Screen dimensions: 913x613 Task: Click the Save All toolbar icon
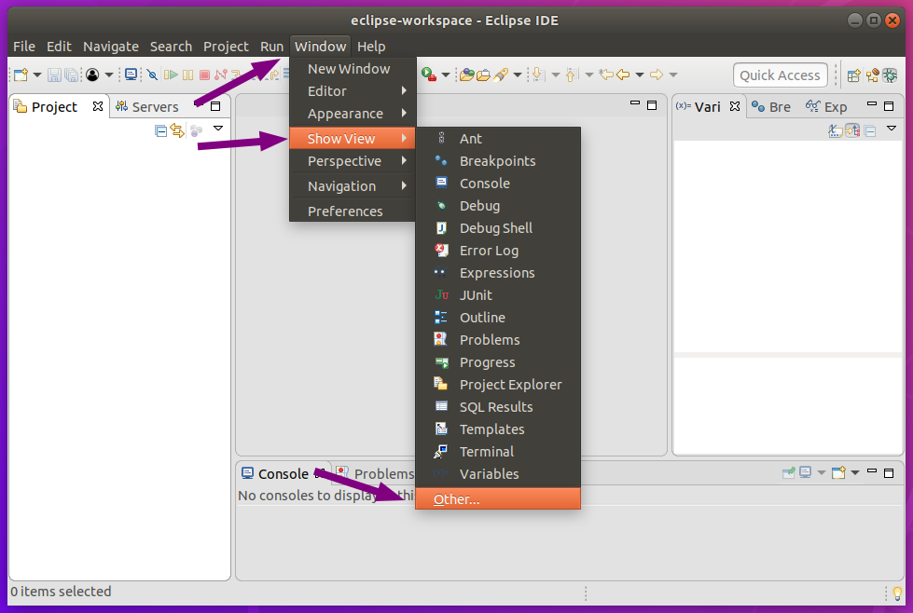pyautogui.click(x=71, y=75)
